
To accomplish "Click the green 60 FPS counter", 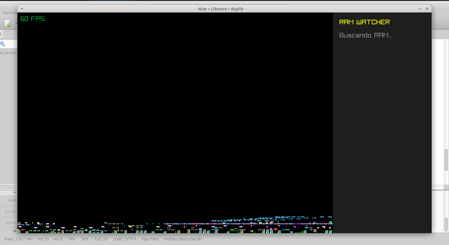I will (x=33, y=19).
